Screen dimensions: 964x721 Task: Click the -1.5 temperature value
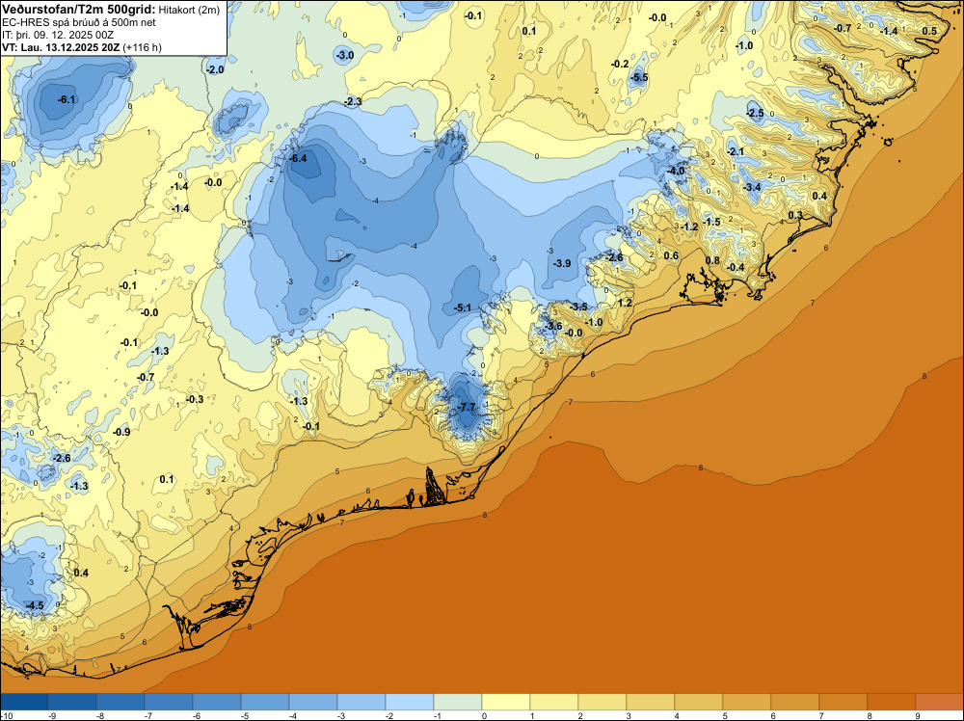pyautogui.click(x=712, y=222)
